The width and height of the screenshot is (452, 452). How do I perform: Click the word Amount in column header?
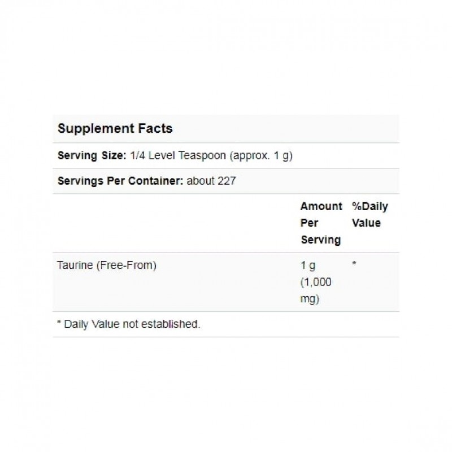pyautogui.click(x=321, y=207)
